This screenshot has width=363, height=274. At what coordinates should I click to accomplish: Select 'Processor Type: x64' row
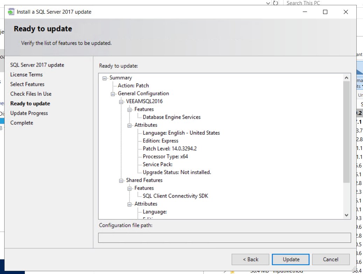(165, 157)
